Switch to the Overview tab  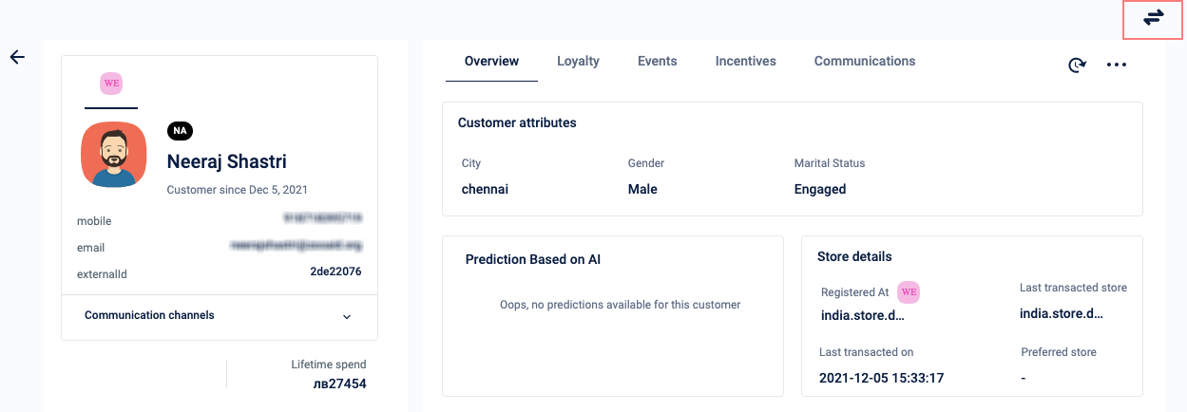491,62
